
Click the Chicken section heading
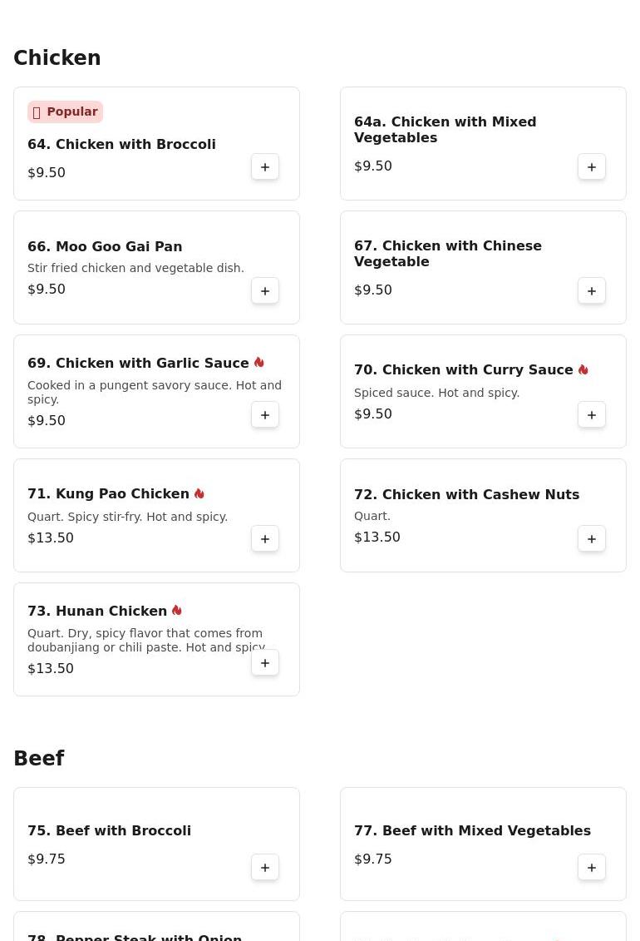[x=57, y=57]
